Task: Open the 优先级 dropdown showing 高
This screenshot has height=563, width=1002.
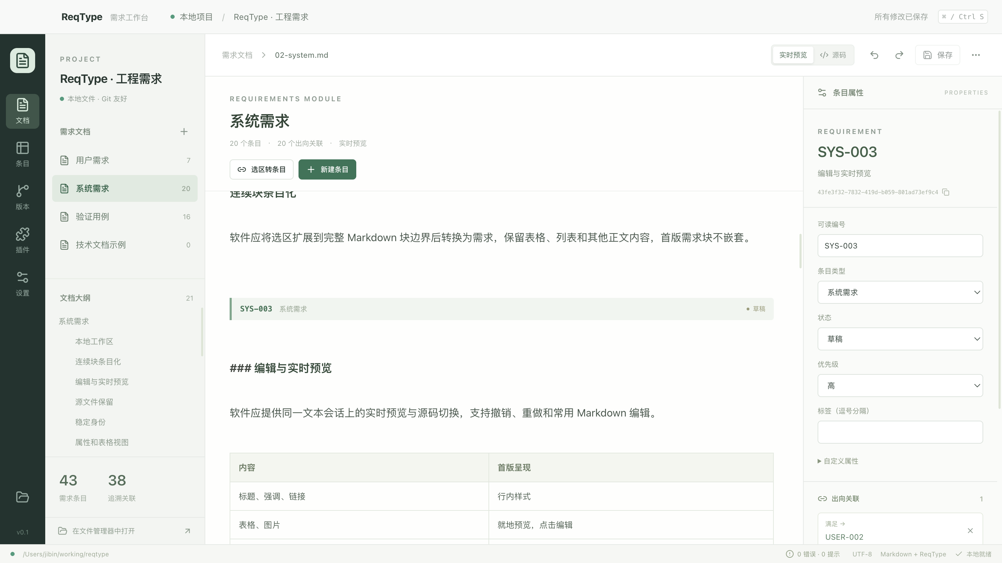Action: (x=900, y=386)
